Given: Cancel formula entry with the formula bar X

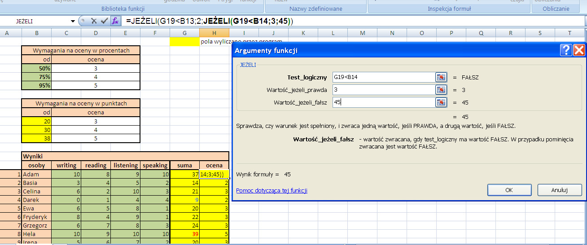Looking at the screenshot, I should tap(94, 21).
